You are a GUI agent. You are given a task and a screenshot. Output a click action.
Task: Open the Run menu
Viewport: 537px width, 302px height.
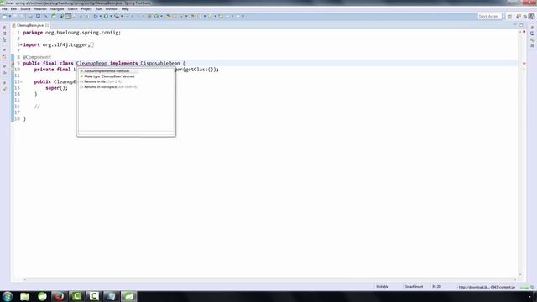click(98, 9)
